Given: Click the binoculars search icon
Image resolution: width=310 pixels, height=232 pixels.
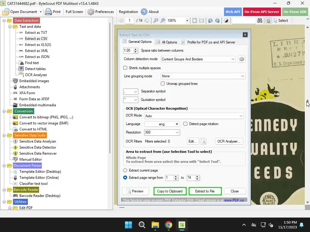Looking at the screenshot, I should pos(259,21).
